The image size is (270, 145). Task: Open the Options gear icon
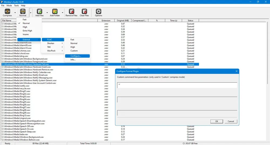[99, 11]
